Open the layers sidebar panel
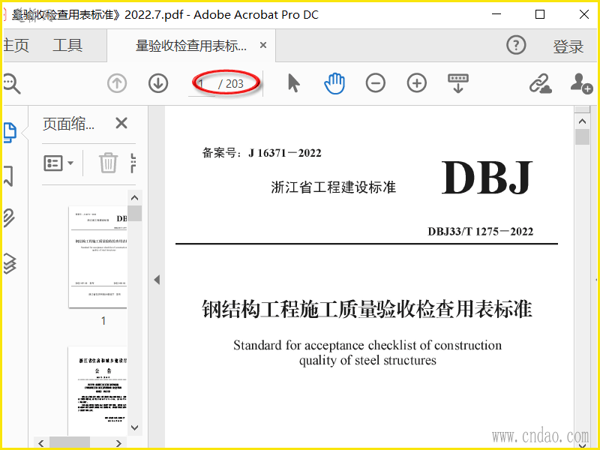The image size is (600, 450). 9,264
